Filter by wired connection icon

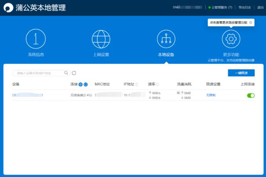86,84
